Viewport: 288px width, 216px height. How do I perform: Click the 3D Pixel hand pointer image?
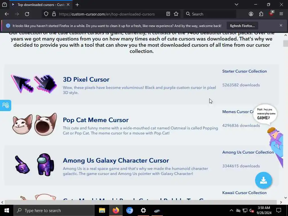point(46,84)
